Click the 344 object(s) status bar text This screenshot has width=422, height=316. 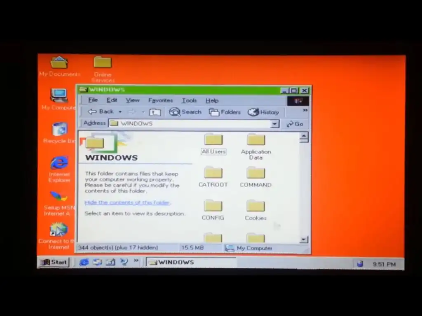tap(118, 247)
